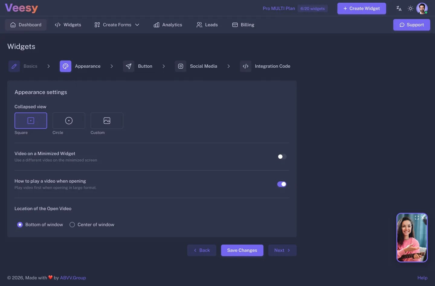Select Center of window radio option
435x286 pixels.
pyautogui.click(x=72, y=225)
